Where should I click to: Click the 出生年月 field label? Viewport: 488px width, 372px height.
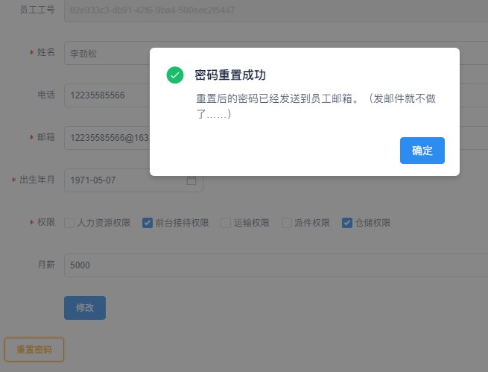click(37, 180)
